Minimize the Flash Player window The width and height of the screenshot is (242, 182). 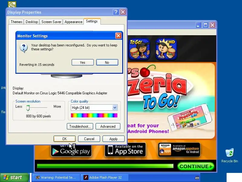[x=198, y=25]
